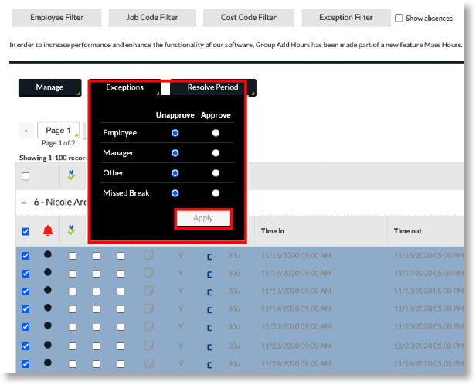
Task: Sort by the Time in column
Action: tap(273, 231)
